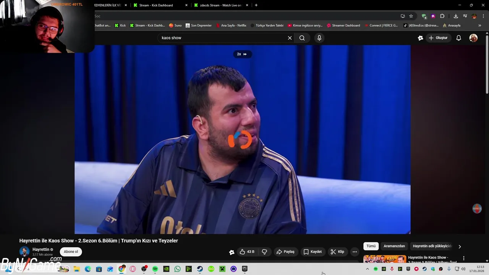Open Spotify from taskbar
This screenshot has width=489, height=275.
(155, 269)
